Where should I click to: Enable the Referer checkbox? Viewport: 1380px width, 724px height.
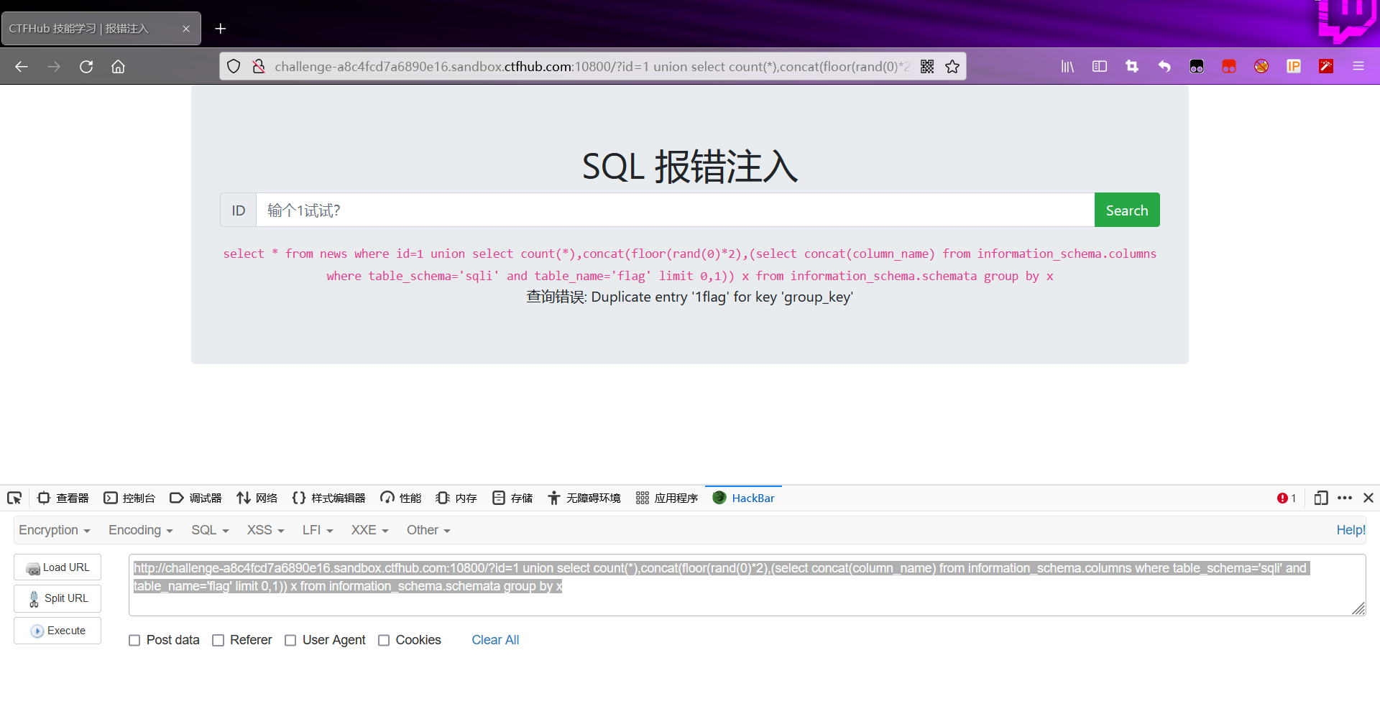click(218, 641)
